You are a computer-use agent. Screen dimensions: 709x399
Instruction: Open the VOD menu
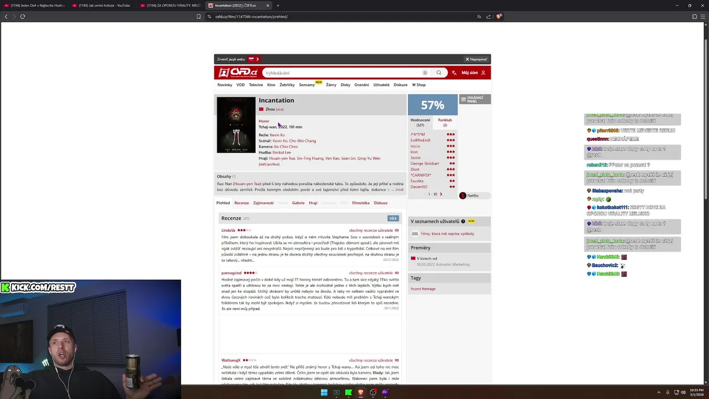(x=240, y=85)
